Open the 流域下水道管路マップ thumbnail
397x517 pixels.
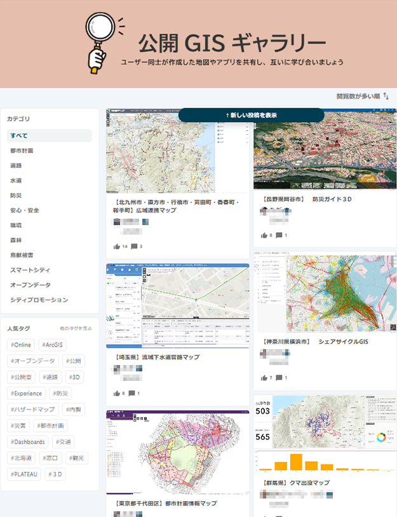coord(178,306)
